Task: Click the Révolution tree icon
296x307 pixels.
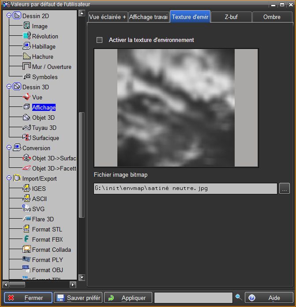Action: (x=26, y=36)
